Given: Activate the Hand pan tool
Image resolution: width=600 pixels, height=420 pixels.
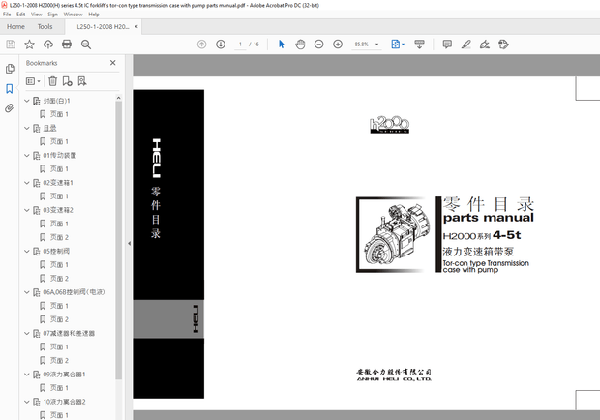Looking at the screenshot, I should click(300, 45).
